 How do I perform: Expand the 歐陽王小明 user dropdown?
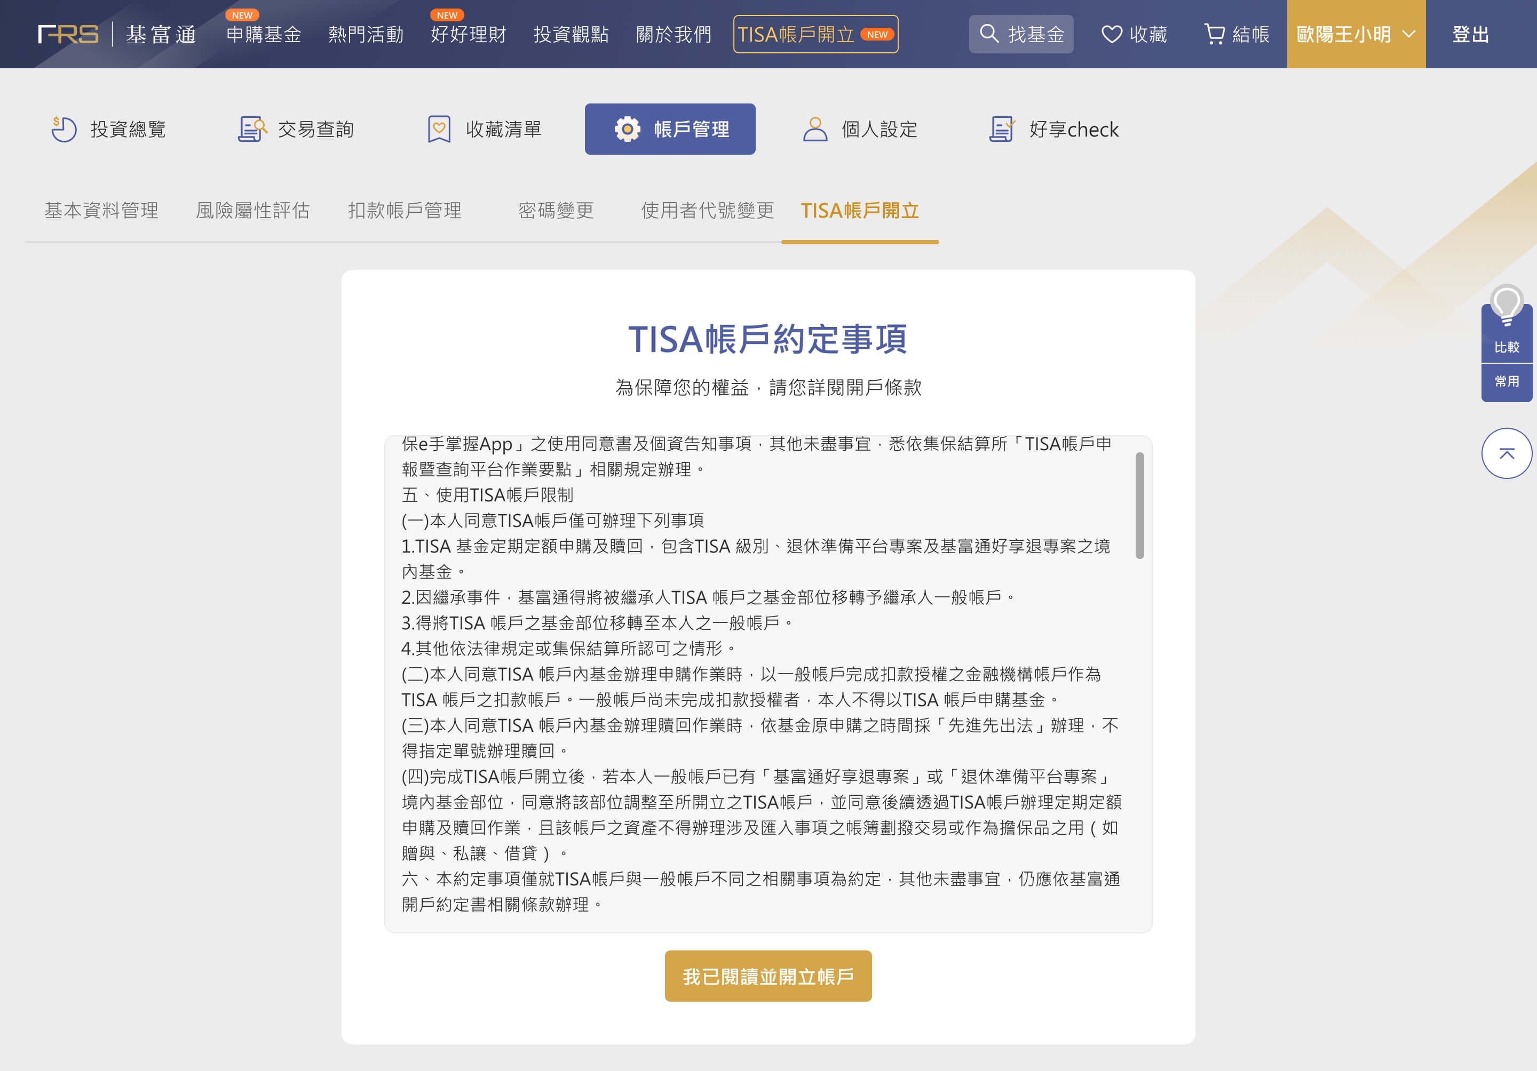coord(1356,34)
